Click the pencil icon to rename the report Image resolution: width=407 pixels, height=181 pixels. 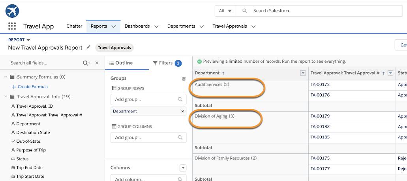coord(88,47)
